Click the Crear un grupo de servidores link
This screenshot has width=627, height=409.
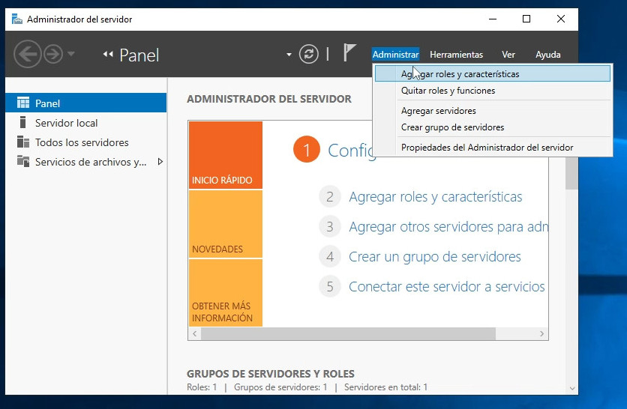[434, 257]
